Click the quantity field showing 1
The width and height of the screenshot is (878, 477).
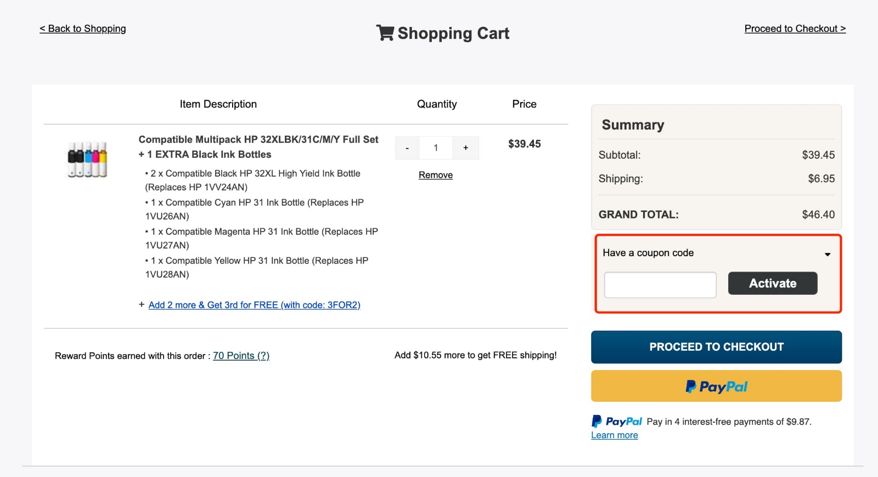(x=436, y=148)
